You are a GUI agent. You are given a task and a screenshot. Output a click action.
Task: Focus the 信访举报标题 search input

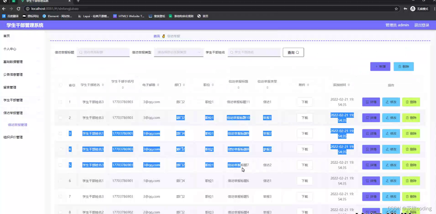103,52
